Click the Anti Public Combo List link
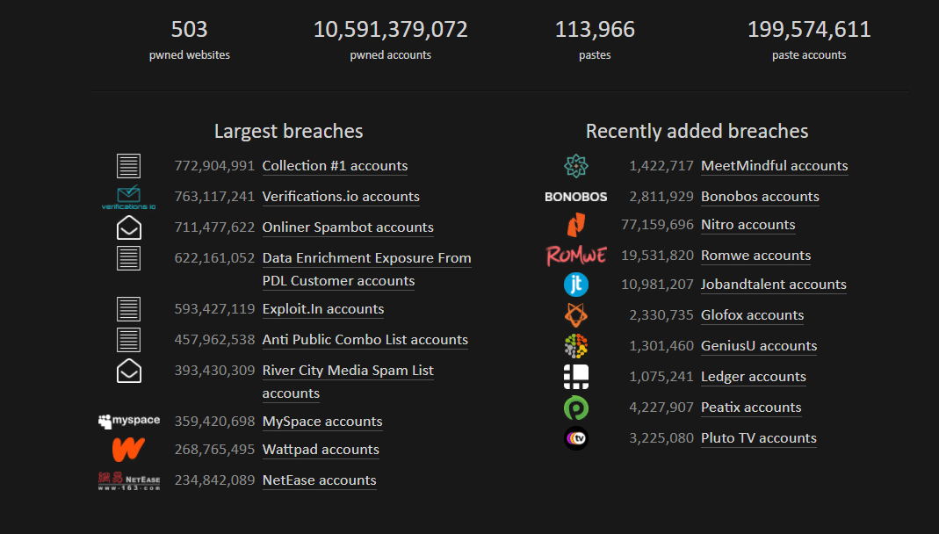 pyautogui.click(x=365, y=339)
